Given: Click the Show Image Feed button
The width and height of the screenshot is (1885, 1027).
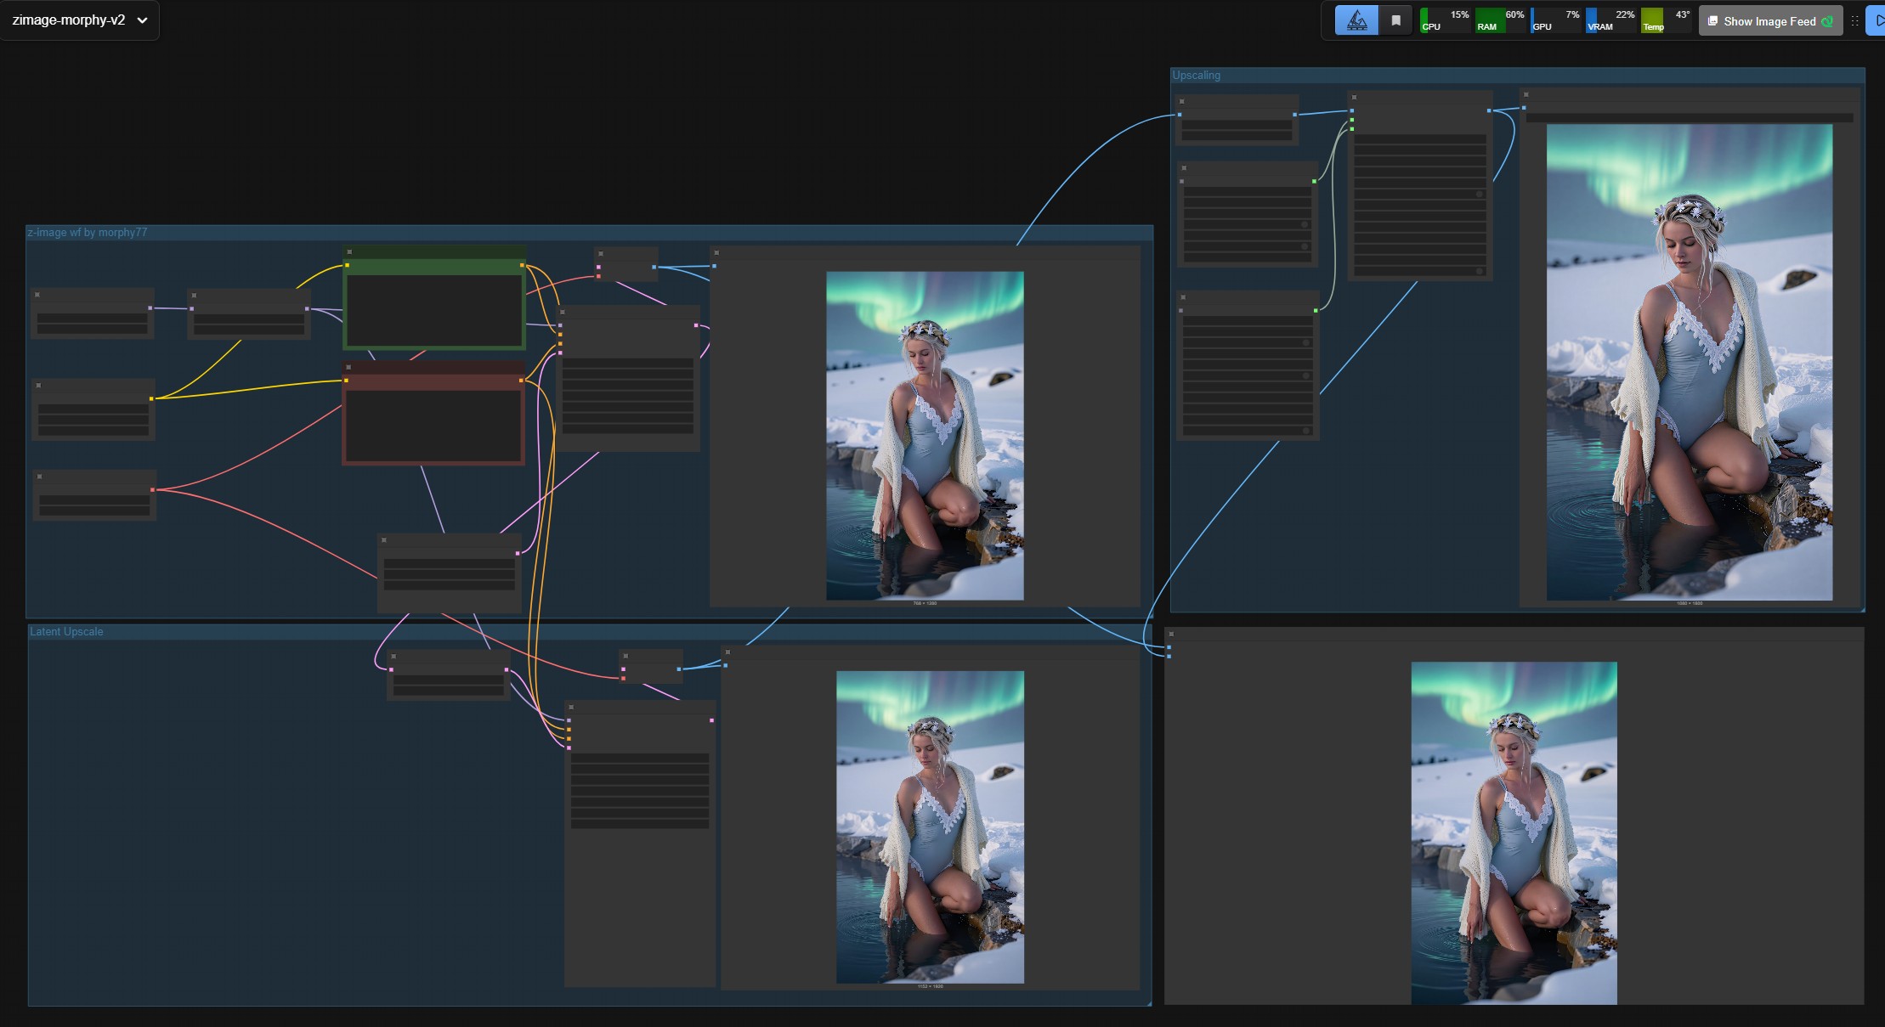Looking at the screenshot, I should 1769,21.
